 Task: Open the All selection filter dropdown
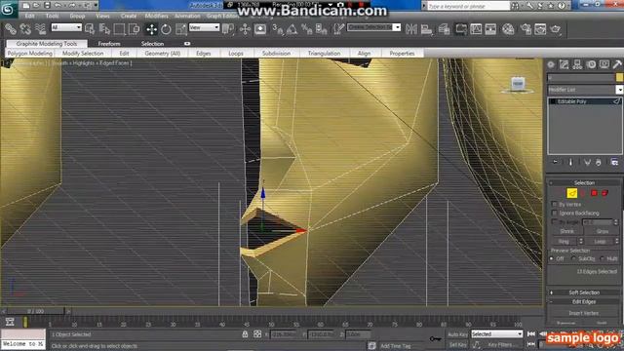(66, 27)
